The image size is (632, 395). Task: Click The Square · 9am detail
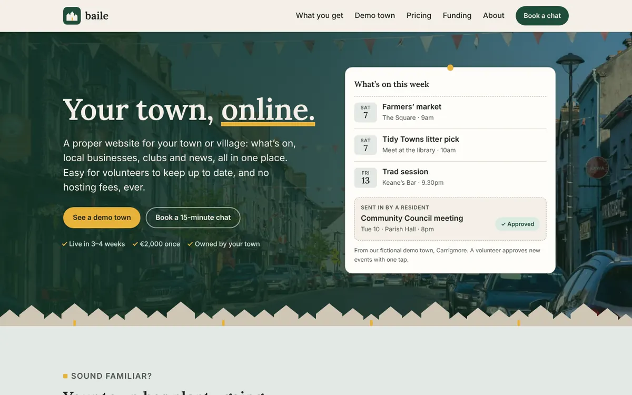pos(408,118)
